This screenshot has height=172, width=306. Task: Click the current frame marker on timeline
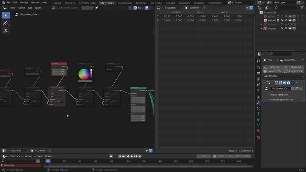[48, 161]
